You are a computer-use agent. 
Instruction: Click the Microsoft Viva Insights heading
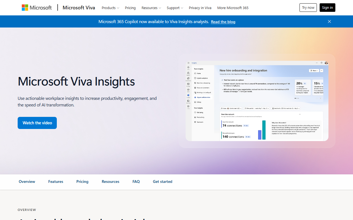click(76, 81)
